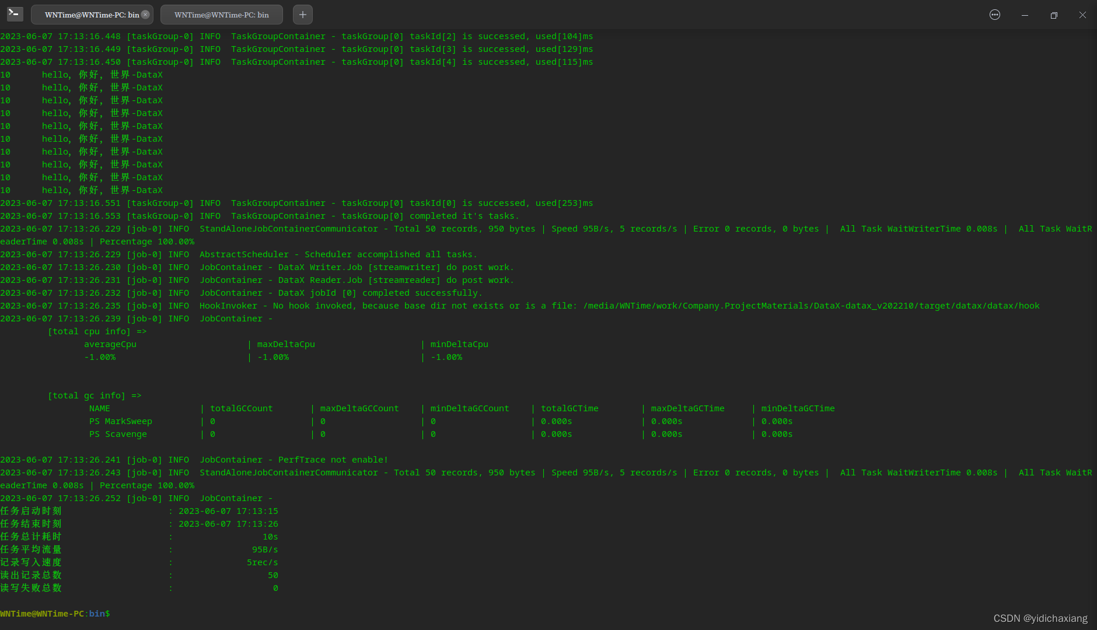
Task: Click the '任务总计耗时' value '10s'
Action: click(x=270, y=537)
